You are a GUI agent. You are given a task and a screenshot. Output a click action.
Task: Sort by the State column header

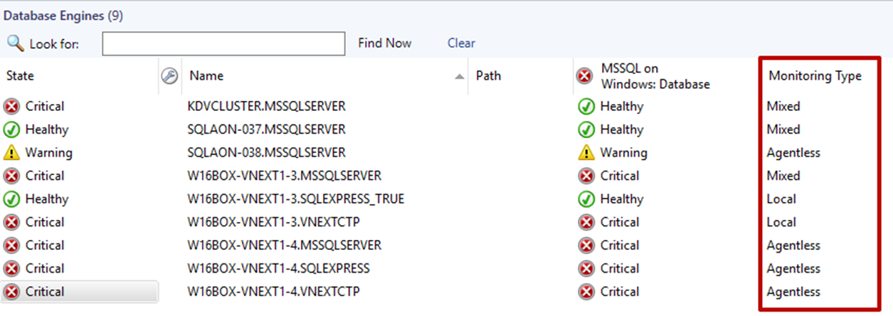pyautogui.click(x=20, y=75)
